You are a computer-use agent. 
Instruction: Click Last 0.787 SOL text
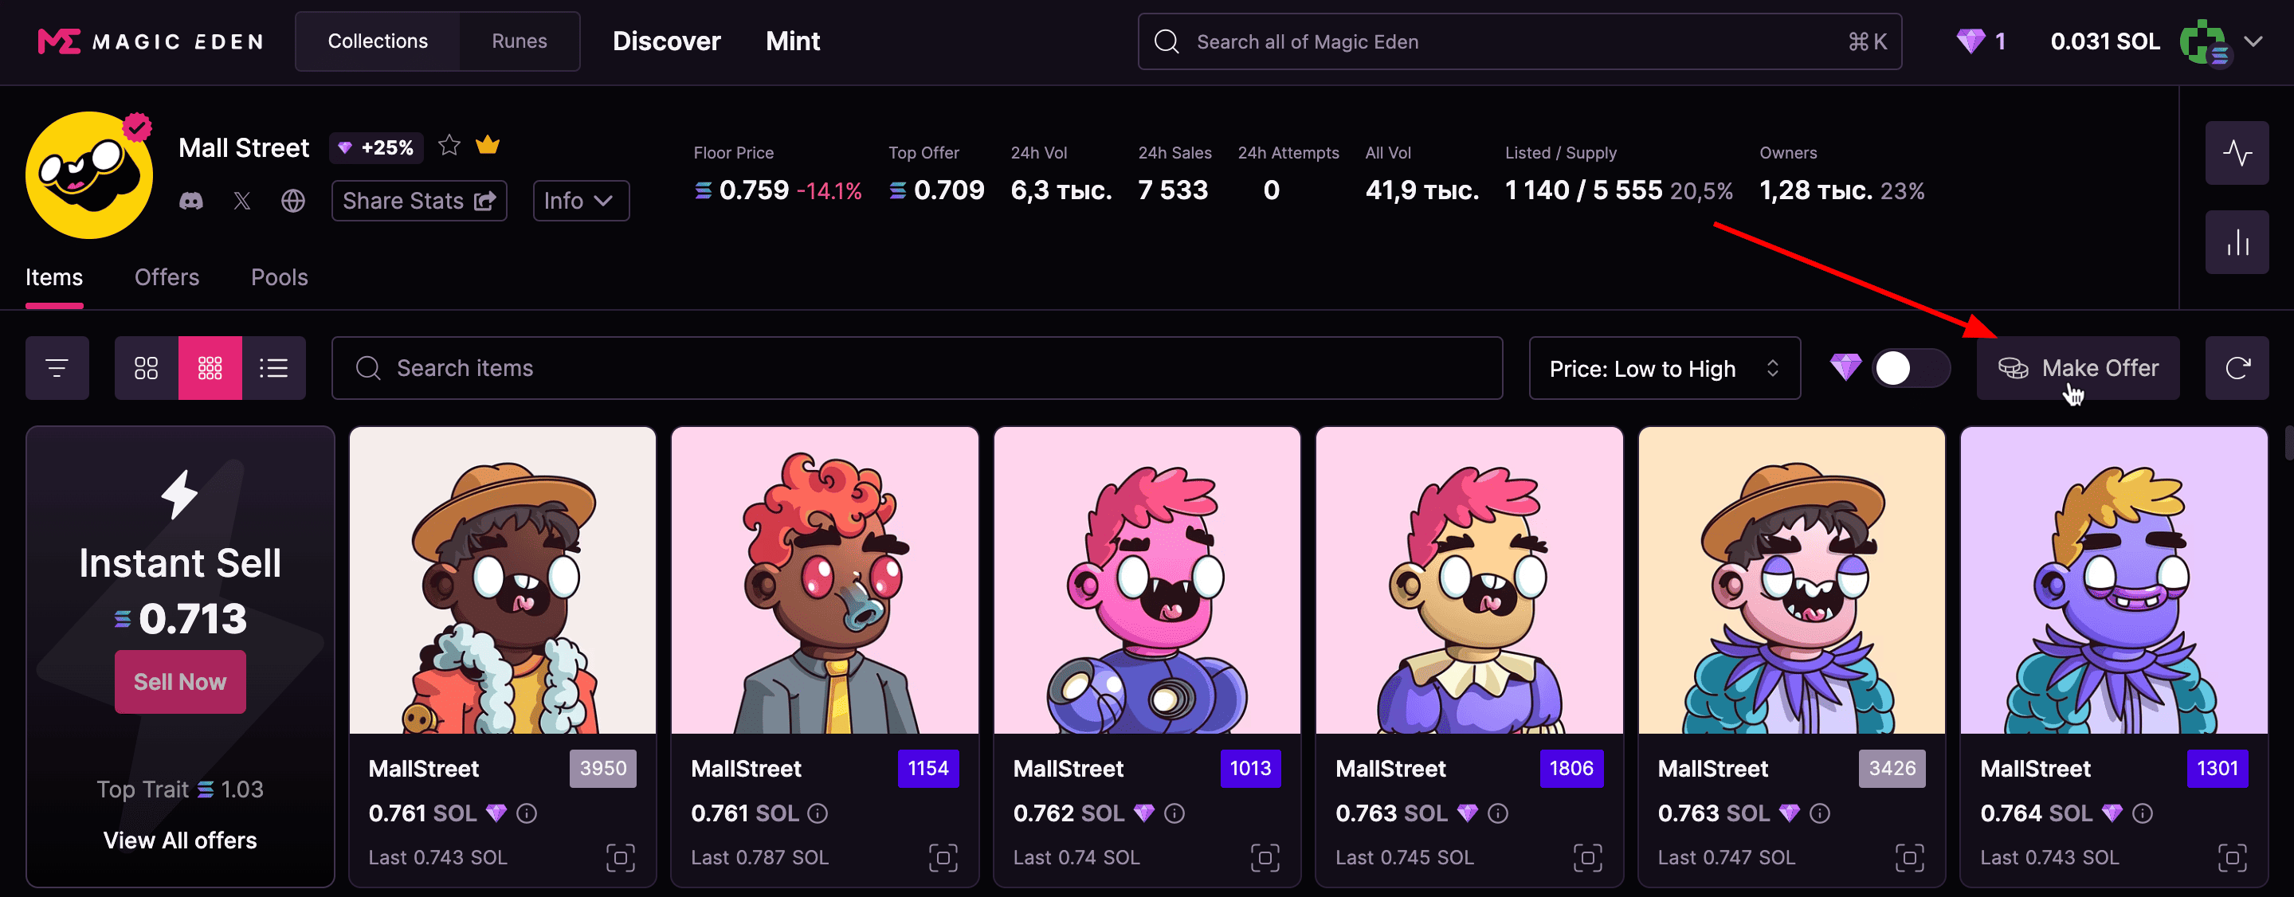tap(759, 858)
